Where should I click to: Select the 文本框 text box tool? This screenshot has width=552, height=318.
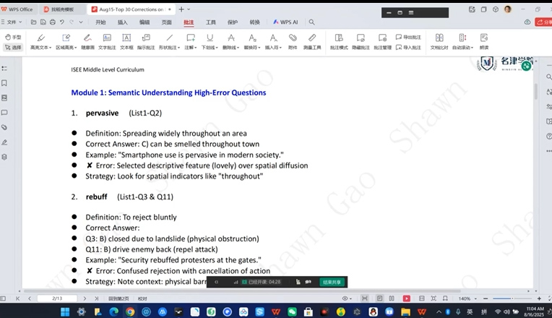coord(126,41)
